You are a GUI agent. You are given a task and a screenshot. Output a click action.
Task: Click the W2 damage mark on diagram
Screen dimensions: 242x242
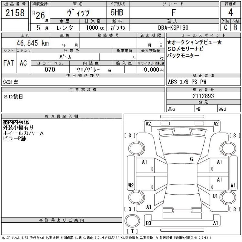(131, 185)
